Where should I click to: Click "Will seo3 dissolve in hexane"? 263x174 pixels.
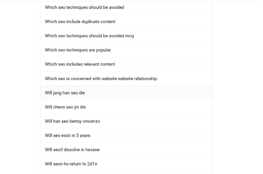pyautogui.click(x=127, y=150)
